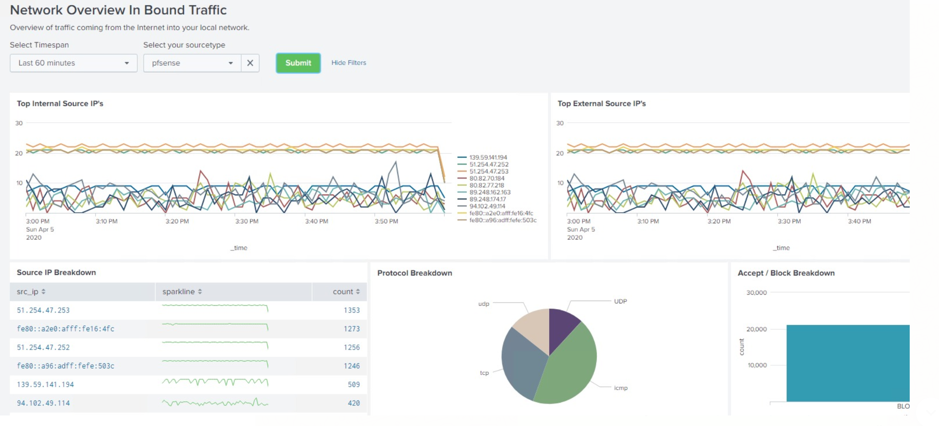Click the sparkline in the 94.102.49.114 row
939x426 pixels.
coord(215,403)
